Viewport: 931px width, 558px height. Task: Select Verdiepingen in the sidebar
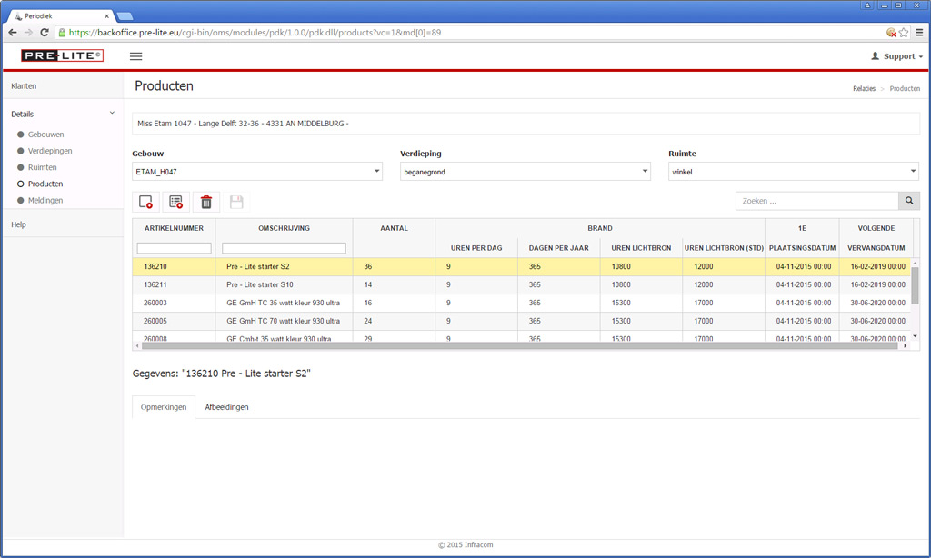point(50,152)
